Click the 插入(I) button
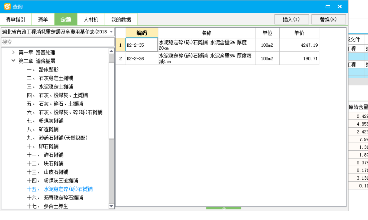 pos(292,20)
